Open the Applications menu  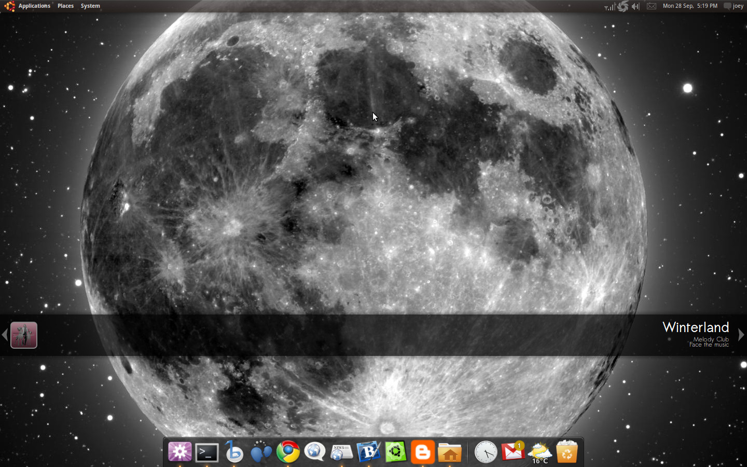34,6
